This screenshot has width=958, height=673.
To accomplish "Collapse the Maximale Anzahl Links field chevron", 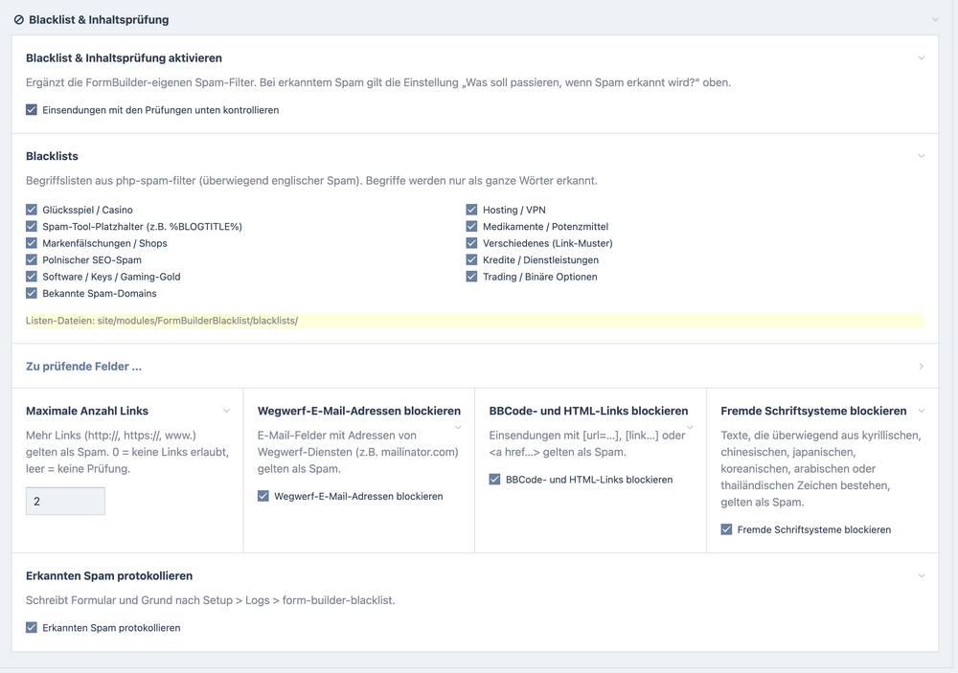I will click(227, 411).
